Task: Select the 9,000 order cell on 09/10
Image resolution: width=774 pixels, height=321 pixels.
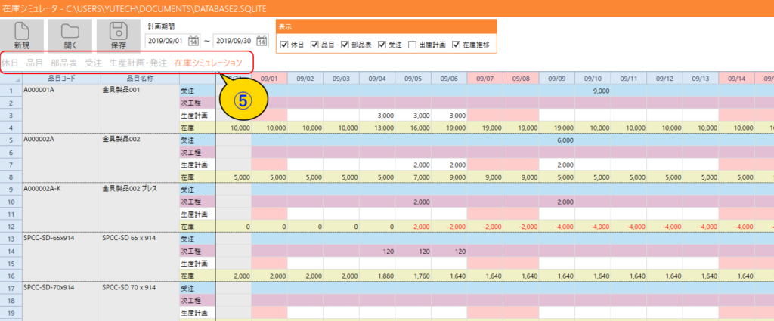Action: [592, 90]
